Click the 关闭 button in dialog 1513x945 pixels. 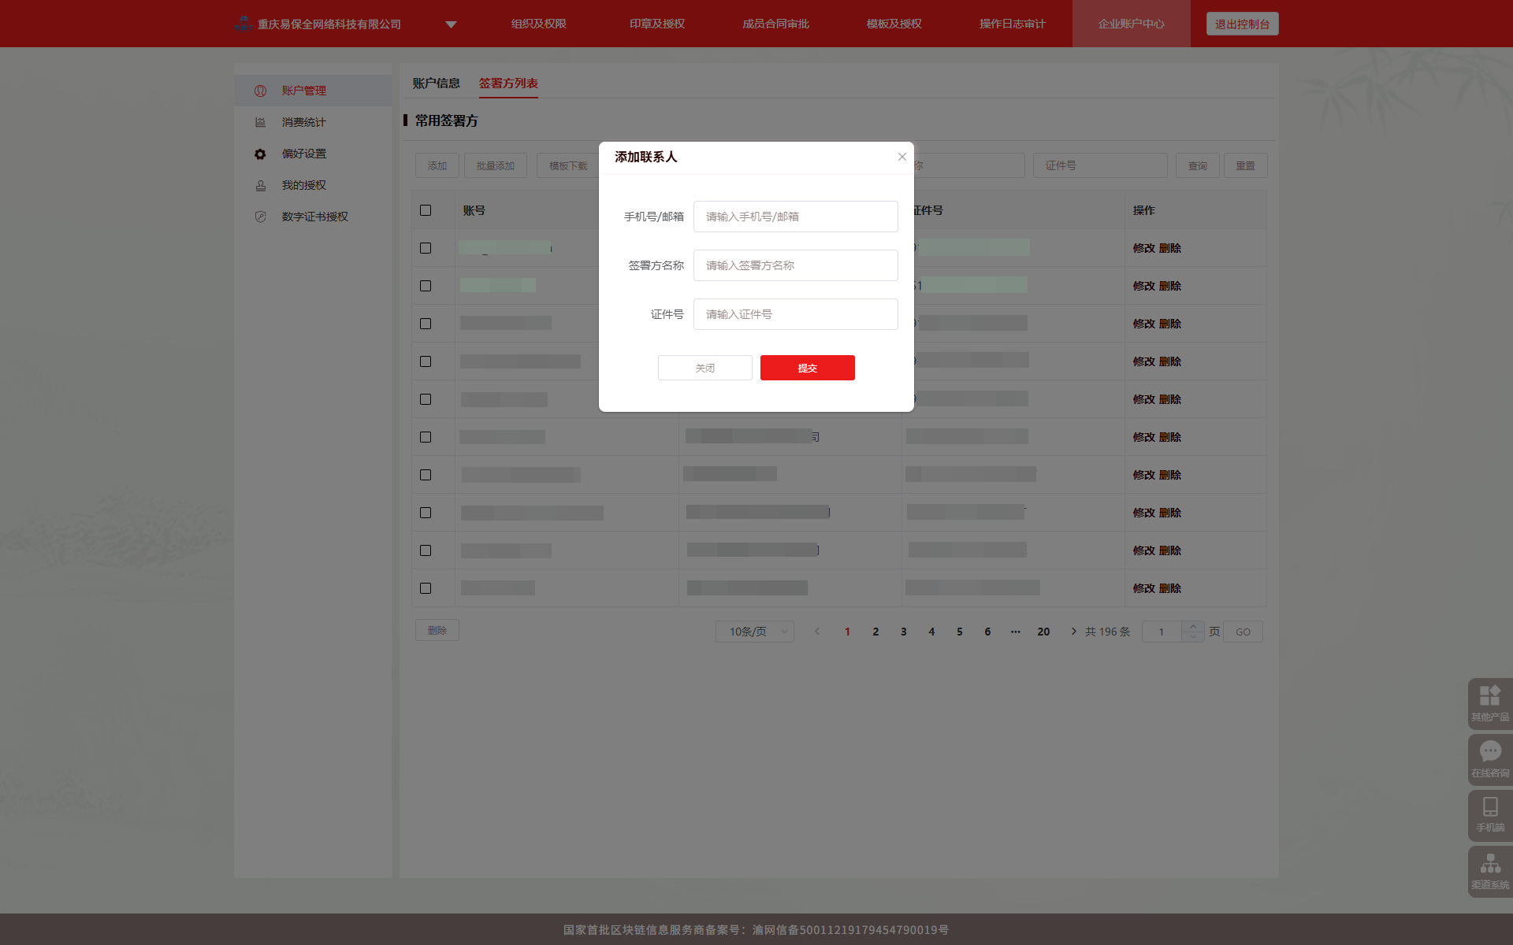pos(704,368)
